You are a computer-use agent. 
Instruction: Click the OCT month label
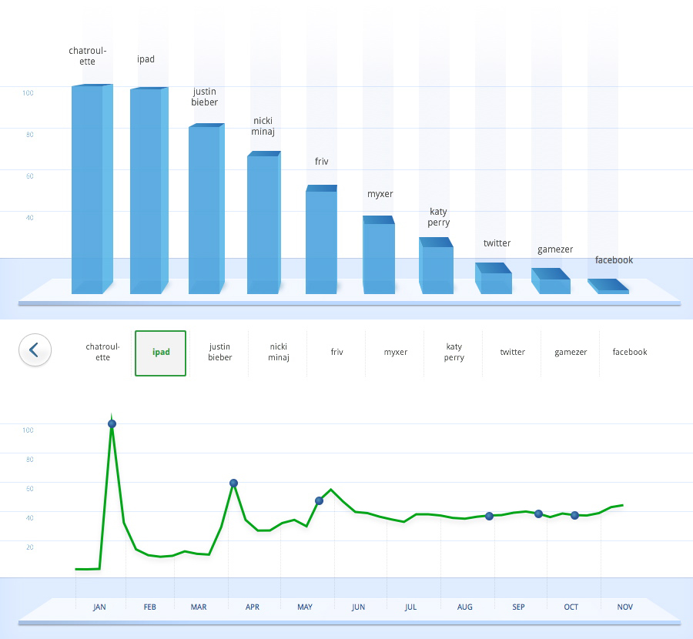[x=571, y=607]
